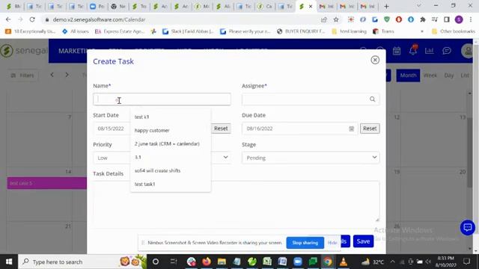Viewport: 479px width, 269px height.
Task: Open Chrome from the taskbar
Action: coord(328,262)
